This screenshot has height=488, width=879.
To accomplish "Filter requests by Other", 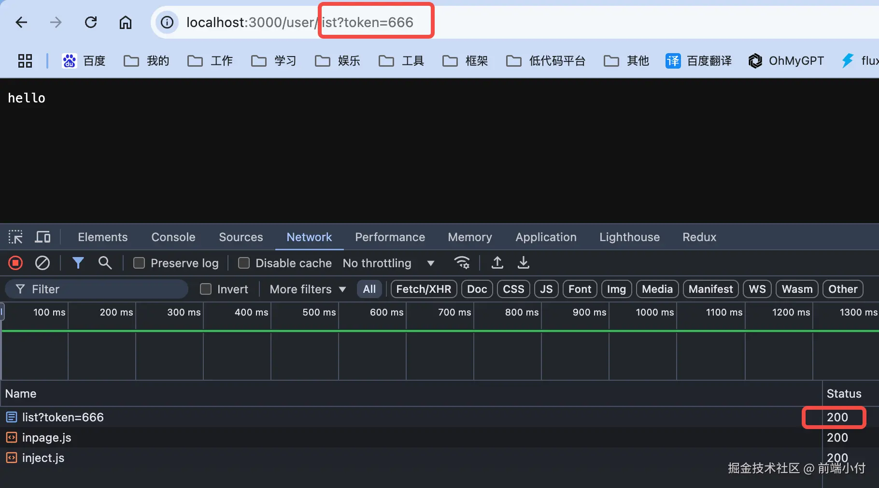I will pyautogui.click(x=843, y=289).
